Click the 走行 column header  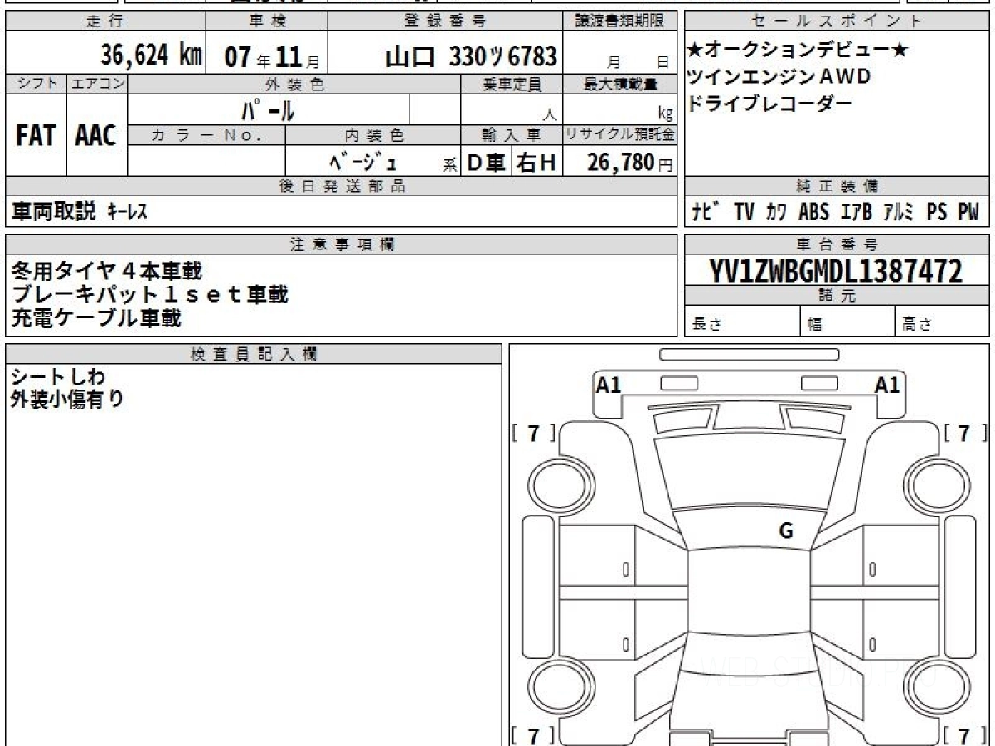click(104, 22)
